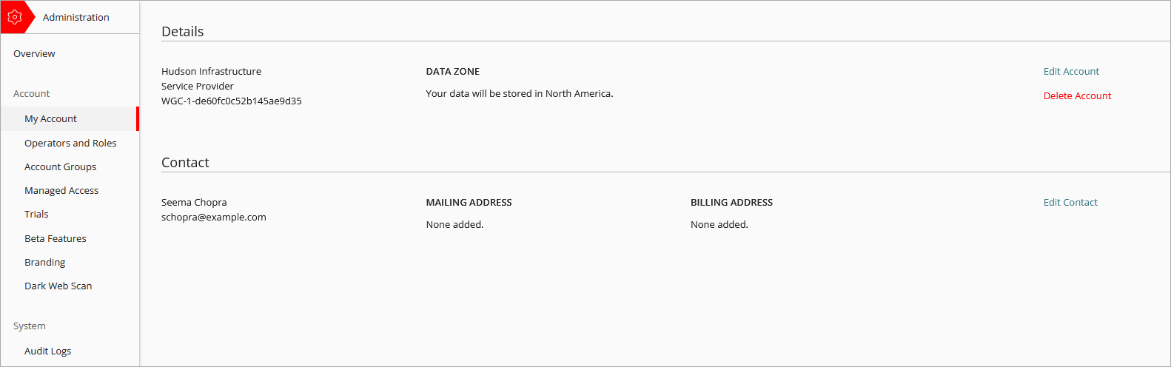Click the Hudson Infrastructure account name

tap(211, 72)
